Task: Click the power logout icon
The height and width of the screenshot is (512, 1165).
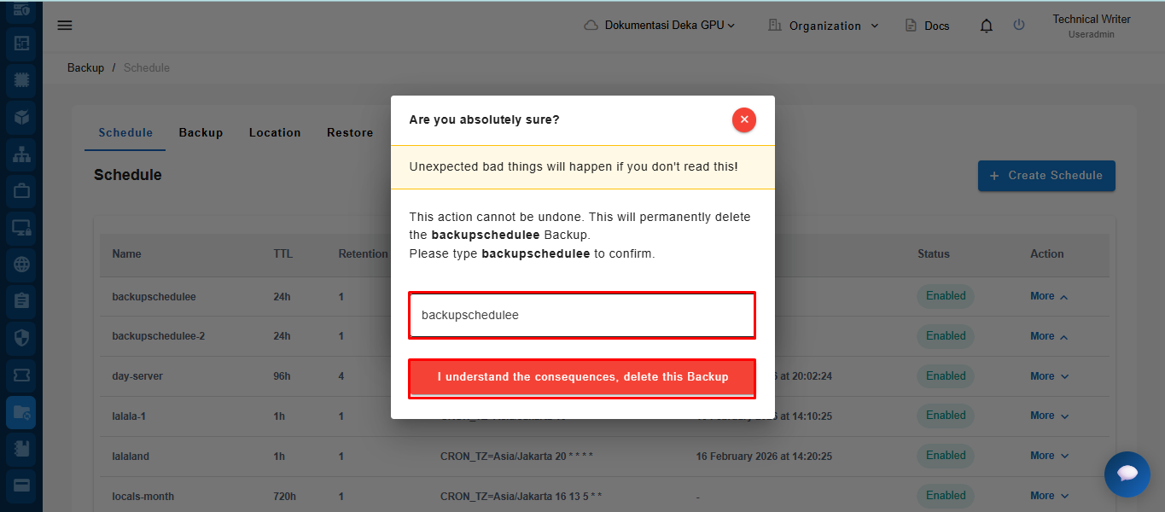Action: pos(1019,26)
